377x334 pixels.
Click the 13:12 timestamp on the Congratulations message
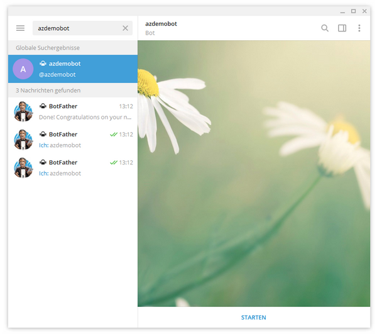point(126,106)
